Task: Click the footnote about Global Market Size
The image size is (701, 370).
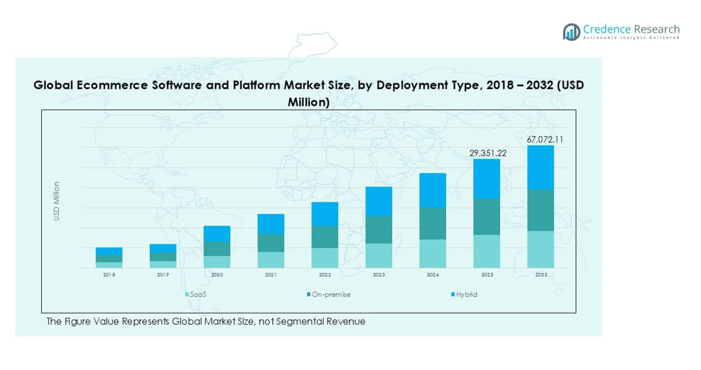Action: click(206, 321)
